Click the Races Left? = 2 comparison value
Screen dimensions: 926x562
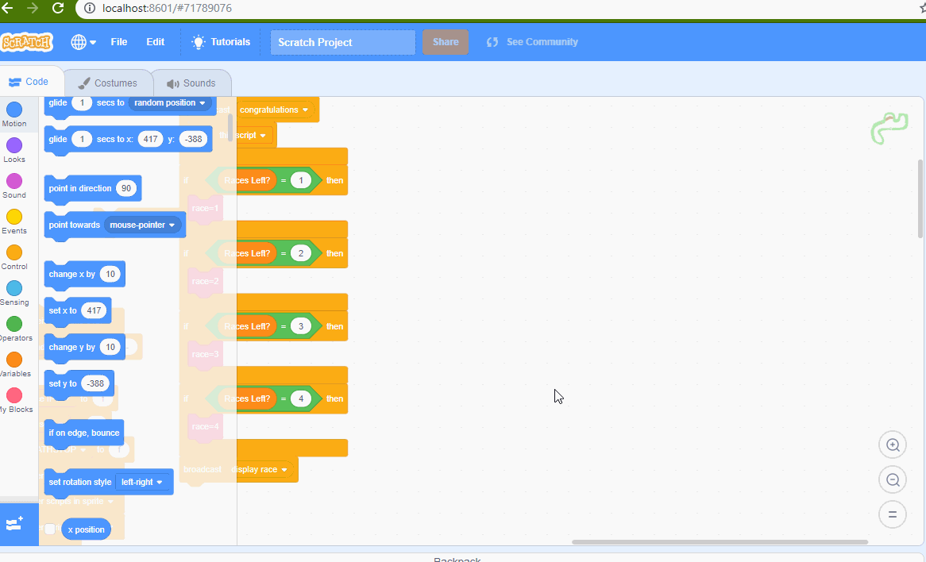click(x=301, y=253)
